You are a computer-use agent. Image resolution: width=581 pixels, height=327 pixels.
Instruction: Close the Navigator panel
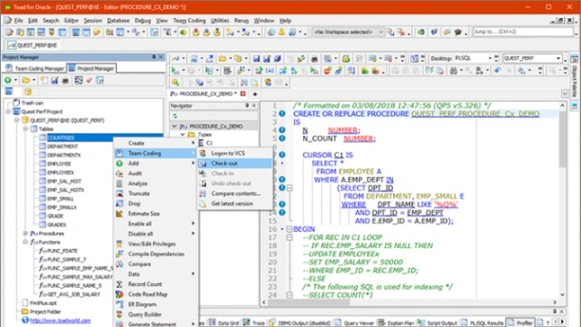point(254,105)
